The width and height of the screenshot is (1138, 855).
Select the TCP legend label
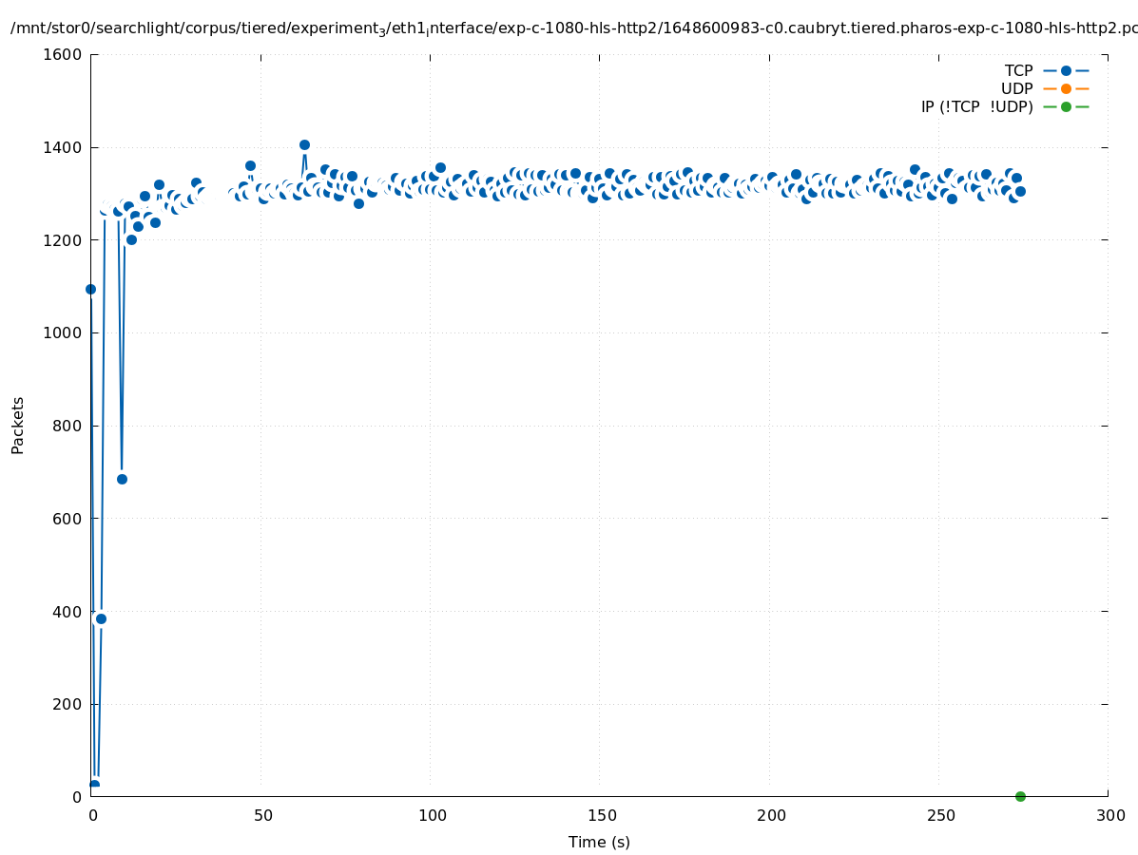[1018, 70]
